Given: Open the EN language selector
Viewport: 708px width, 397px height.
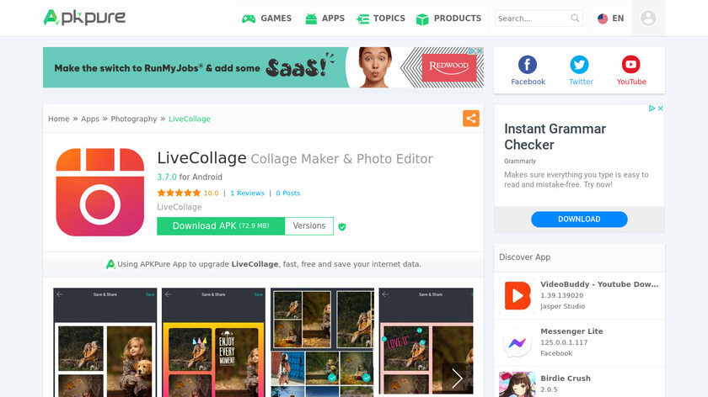Looking at the screenshot, I should 610,19.
